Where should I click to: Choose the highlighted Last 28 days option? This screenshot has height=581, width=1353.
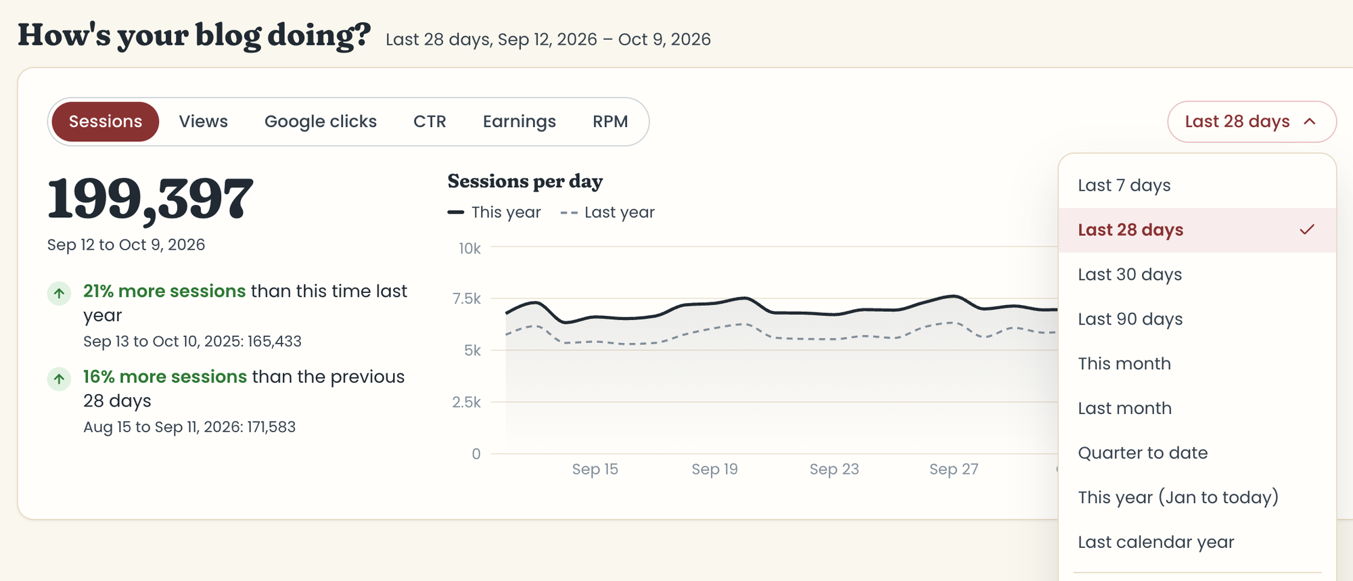[1197, 230]
